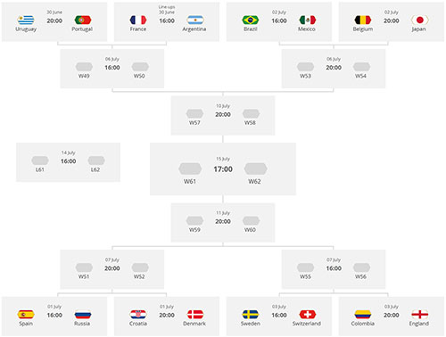Open the 10 July semi-final W57 vs W58
Viewport: 446px width, 337px height.
(x=223, y=115)
